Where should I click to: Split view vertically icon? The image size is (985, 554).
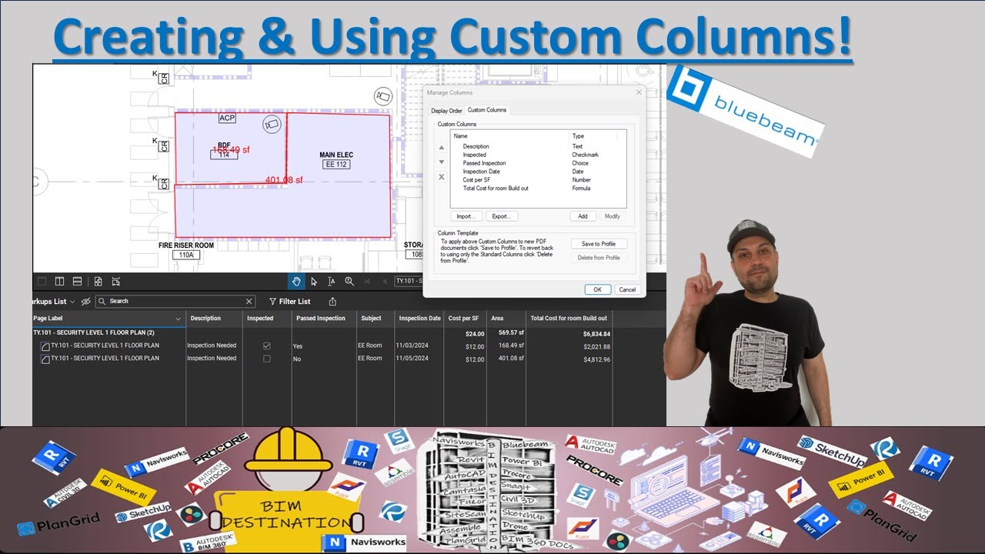point(59,282)
